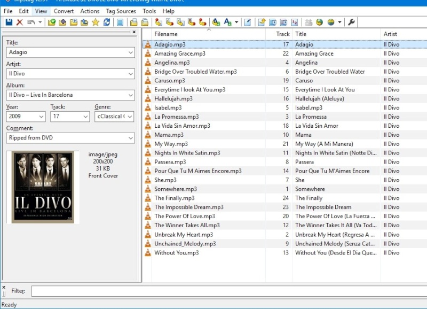Click the green globe tag source icon
This screenshot has width=427, height=309.
[x=319, y=22]
